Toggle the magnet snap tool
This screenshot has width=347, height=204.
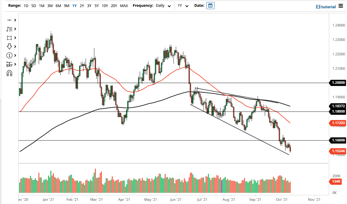9,73
